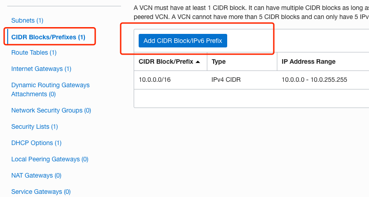Go to Internet Gateways (1)
Screen dimensions: 369x197
click(41, 69)
